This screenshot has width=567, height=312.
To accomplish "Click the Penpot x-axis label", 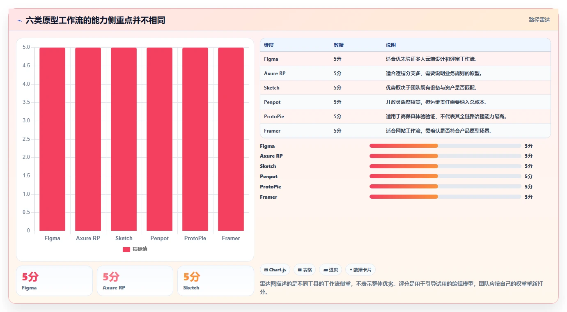I will point(159,238).
